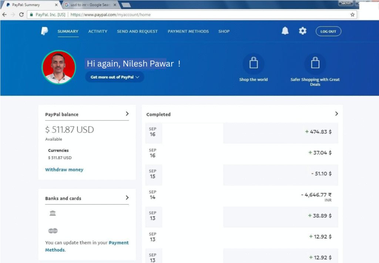Open the settings gear icon
Screen dimensions: 379x263
[x=303, y=31]
